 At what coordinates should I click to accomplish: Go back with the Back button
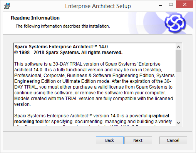pos(110,140)
